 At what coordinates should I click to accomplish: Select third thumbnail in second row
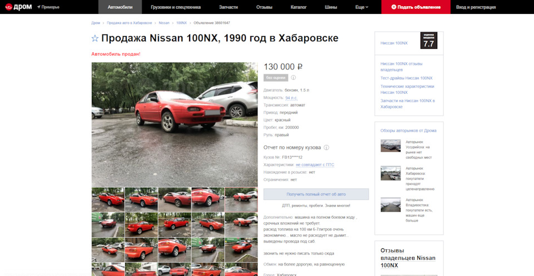174,225
